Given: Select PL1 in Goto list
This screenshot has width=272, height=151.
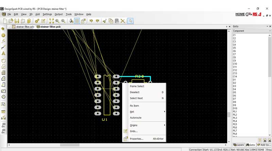Looking at the screenshot, I should coord(235,112).
